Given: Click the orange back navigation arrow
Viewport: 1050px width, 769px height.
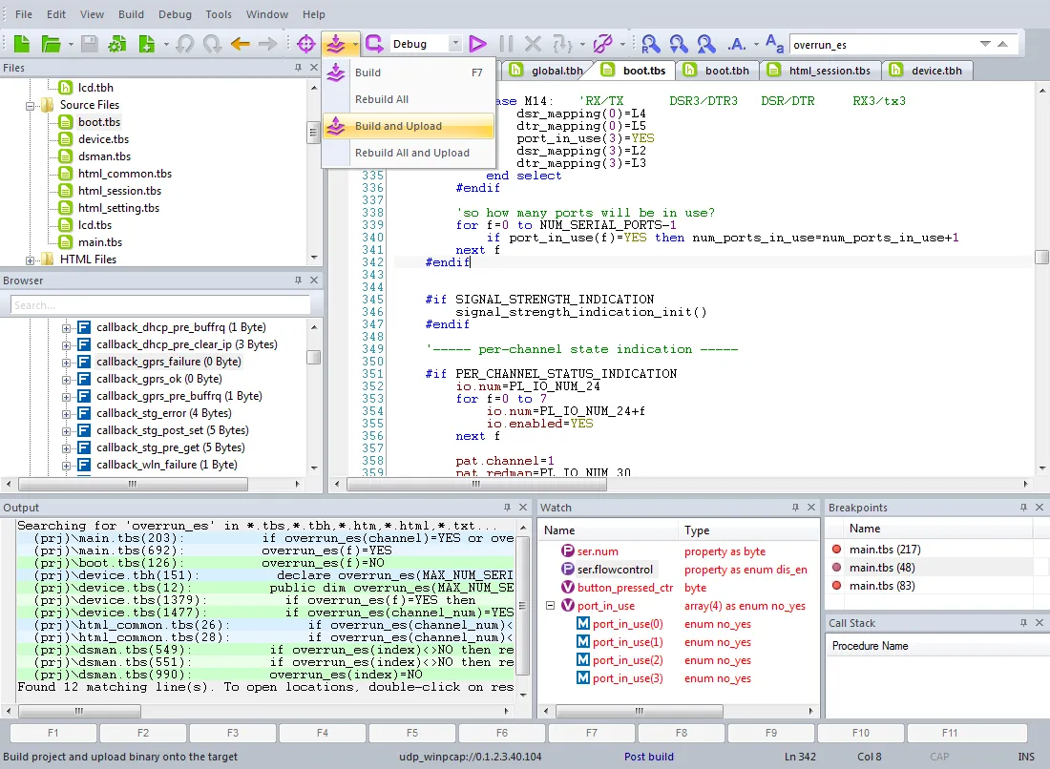Looking at the screenshot, I should coord(240,44).
